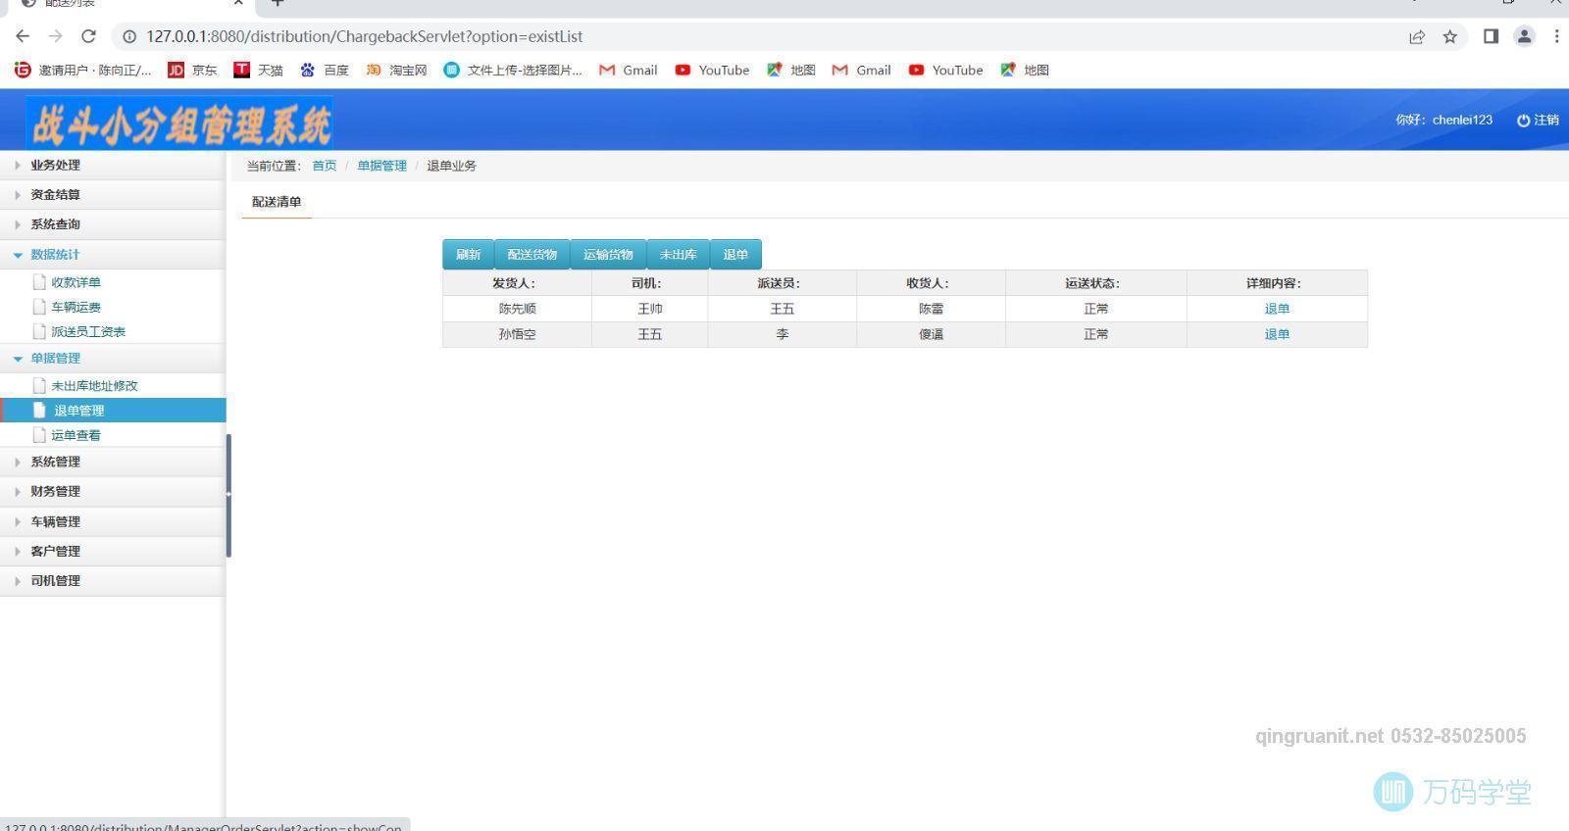
Task: Expand the 客户管理 menu section
Action: point(113,551)
